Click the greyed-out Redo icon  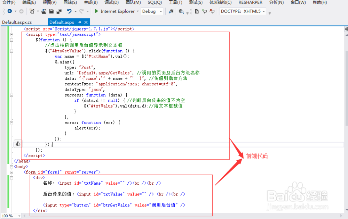(x=81, y=11)
